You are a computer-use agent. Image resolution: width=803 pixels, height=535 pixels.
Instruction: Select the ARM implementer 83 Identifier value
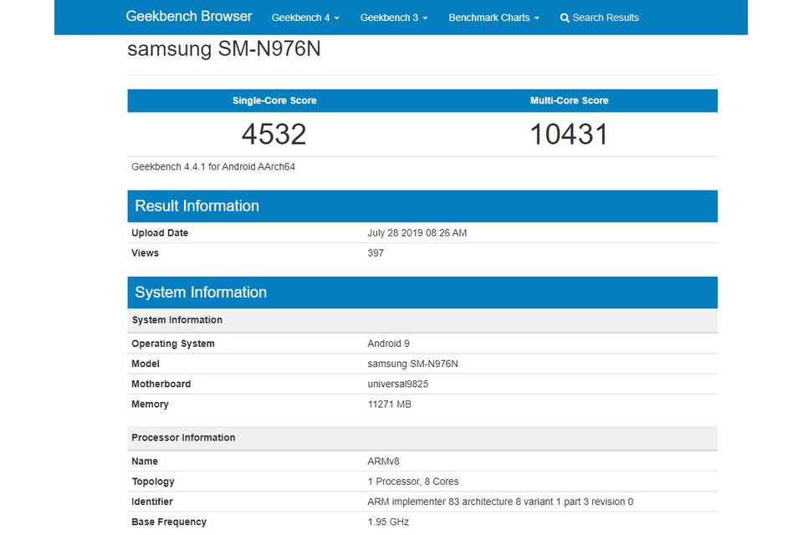click(x=500, y=502)
